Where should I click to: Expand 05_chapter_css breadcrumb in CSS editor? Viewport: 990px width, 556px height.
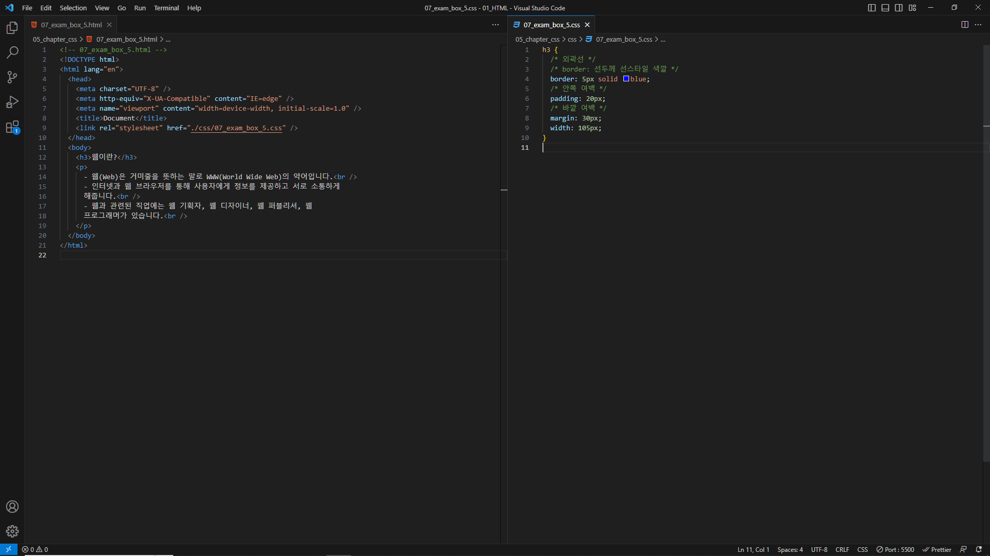(x=537, y=40)
